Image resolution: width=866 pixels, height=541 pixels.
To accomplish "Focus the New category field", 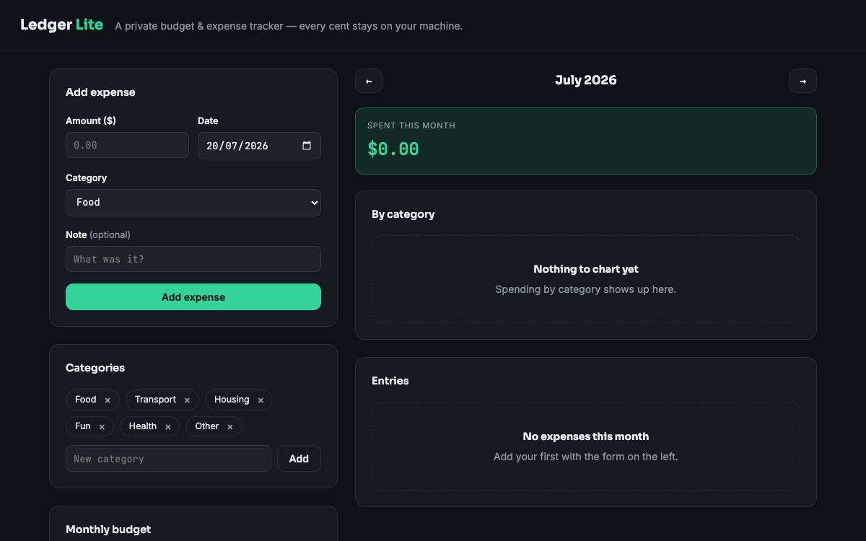I will pos(168,459).
